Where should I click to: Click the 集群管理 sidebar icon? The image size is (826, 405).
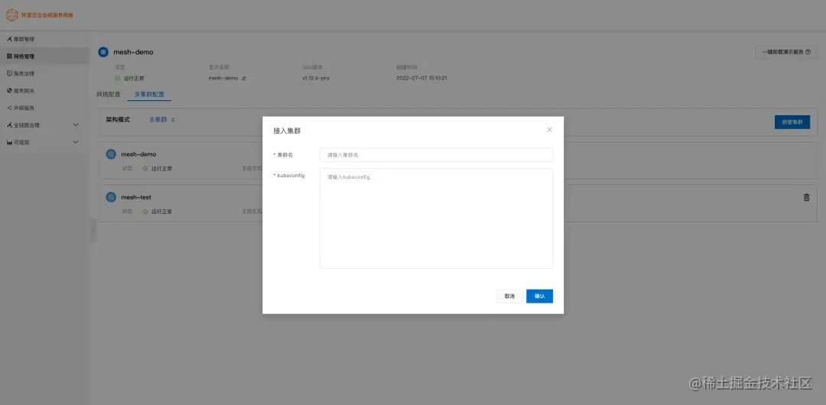tap(9, 40)
